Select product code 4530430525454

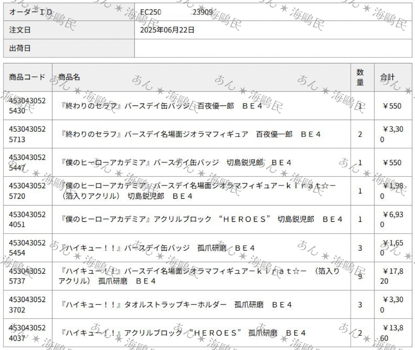tap(27, 248)
